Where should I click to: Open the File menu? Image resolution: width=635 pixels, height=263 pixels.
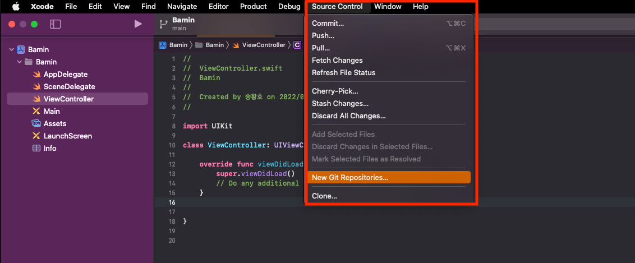pos(71,7)
